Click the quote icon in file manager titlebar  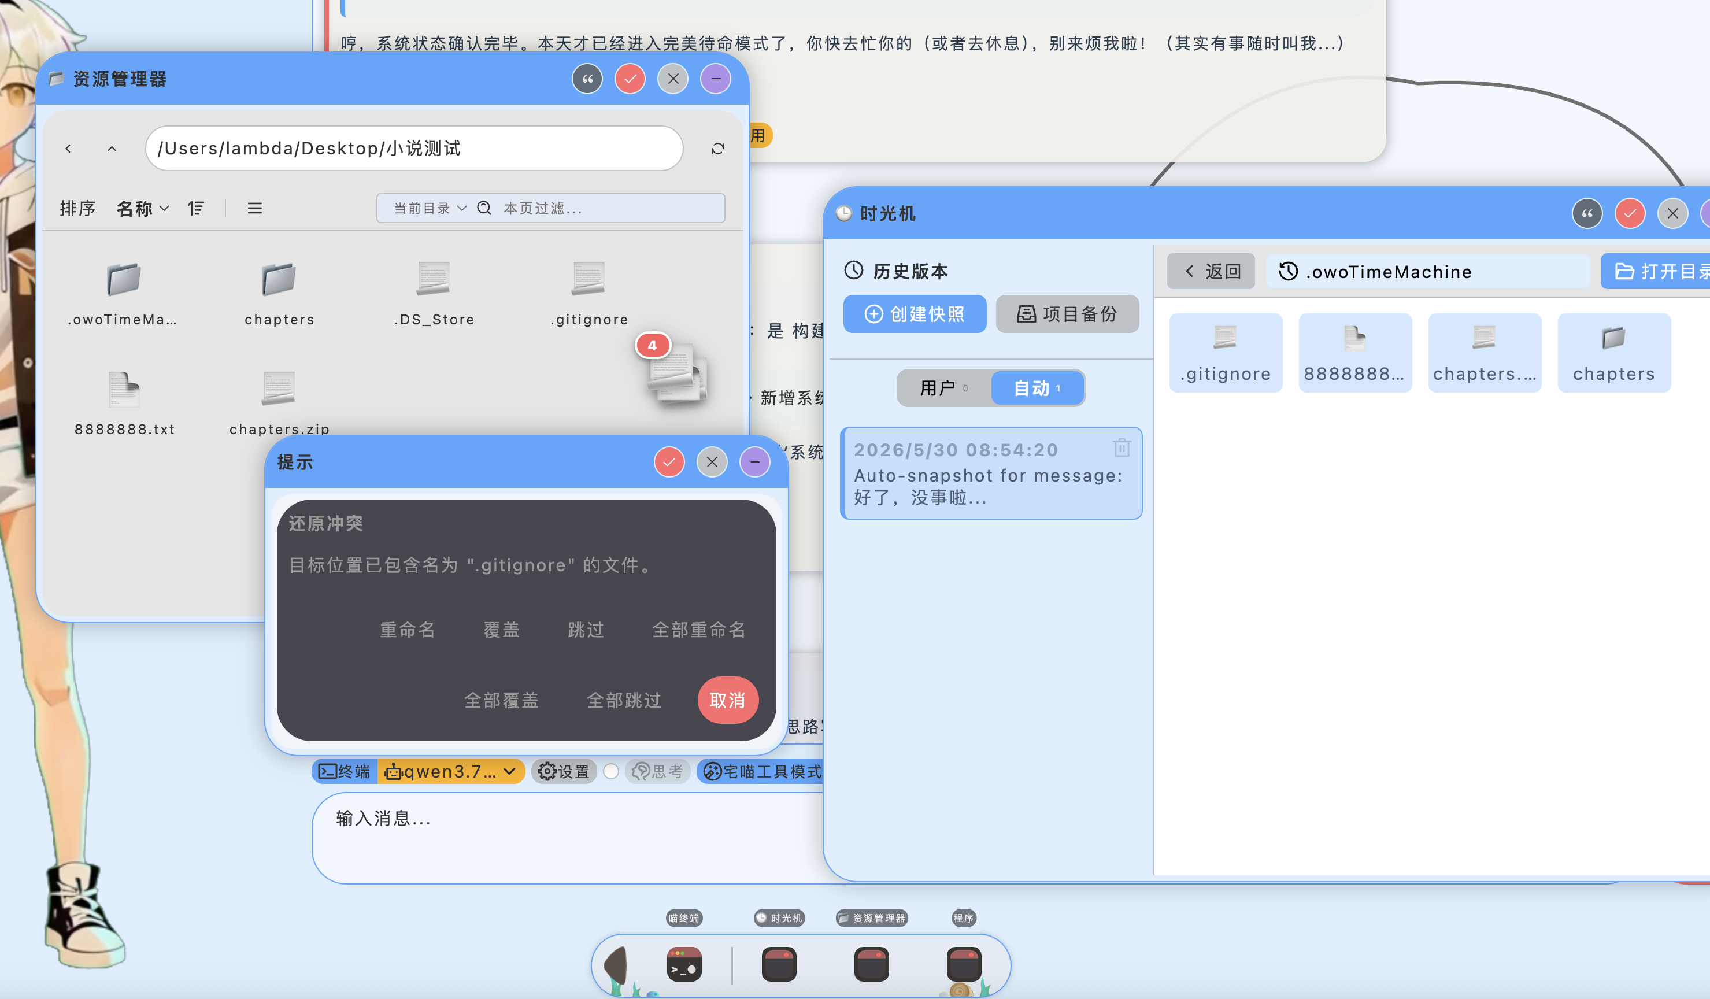(588, 79)
